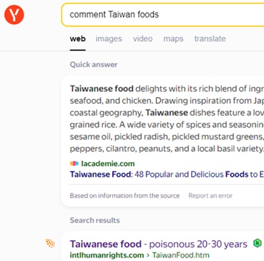Open 'Taiwanese food - poisonous 20-30 years' result

click(159, 244)
